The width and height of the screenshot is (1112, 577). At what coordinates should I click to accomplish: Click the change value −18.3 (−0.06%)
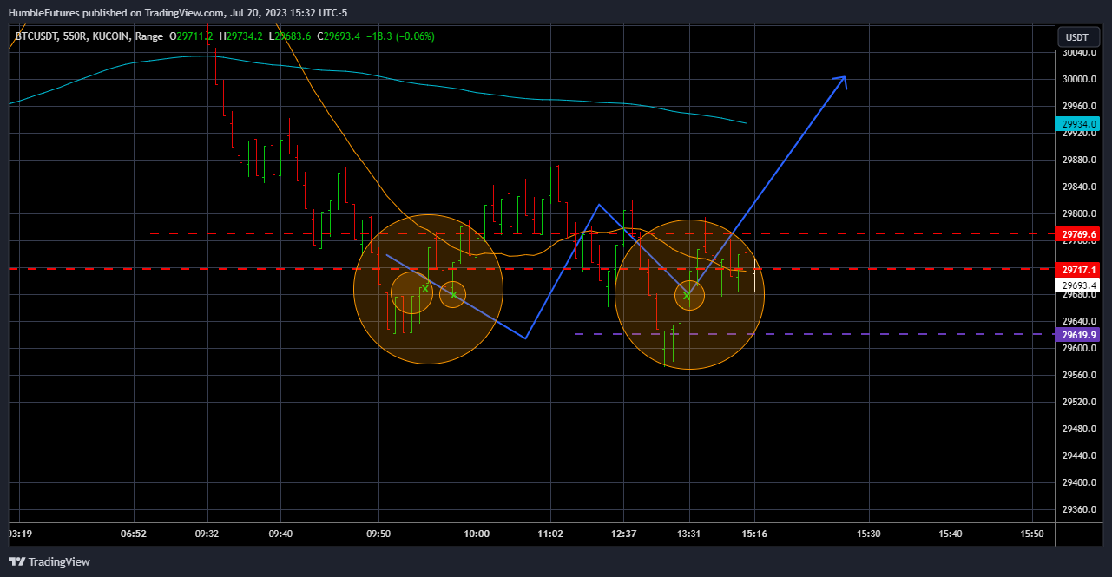(401, 36)
